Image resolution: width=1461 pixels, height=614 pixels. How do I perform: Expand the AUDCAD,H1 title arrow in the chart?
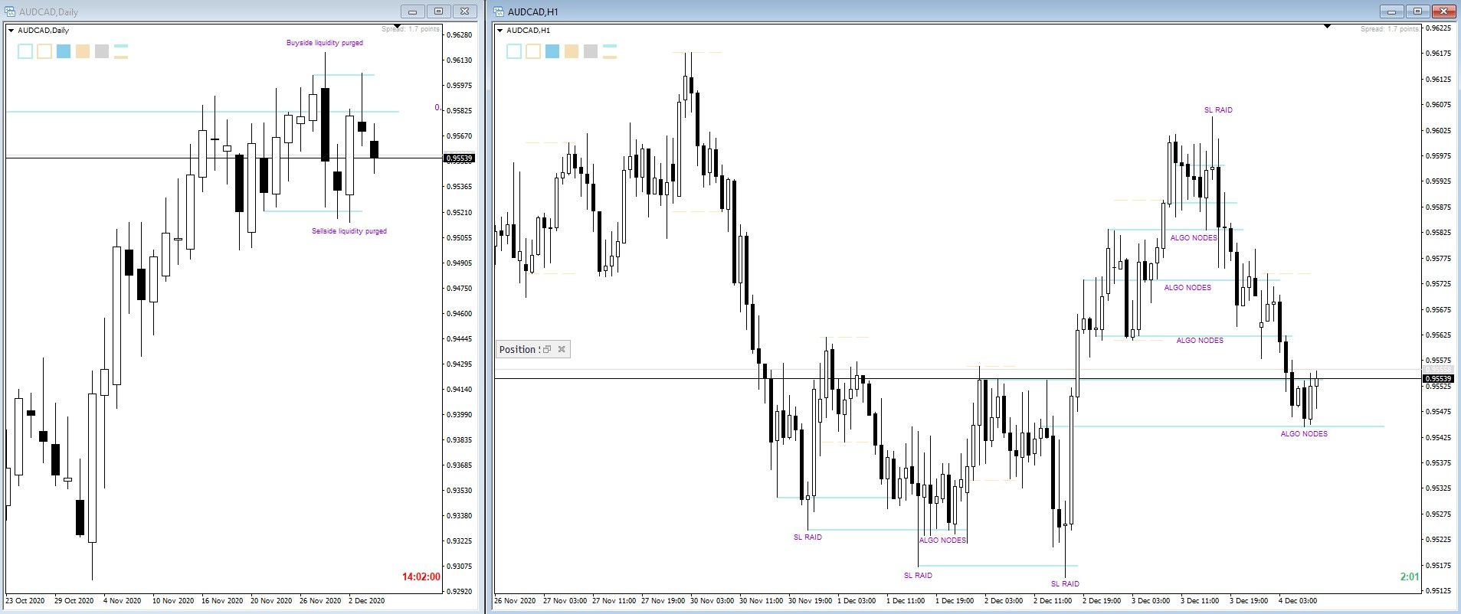(500, 31)
